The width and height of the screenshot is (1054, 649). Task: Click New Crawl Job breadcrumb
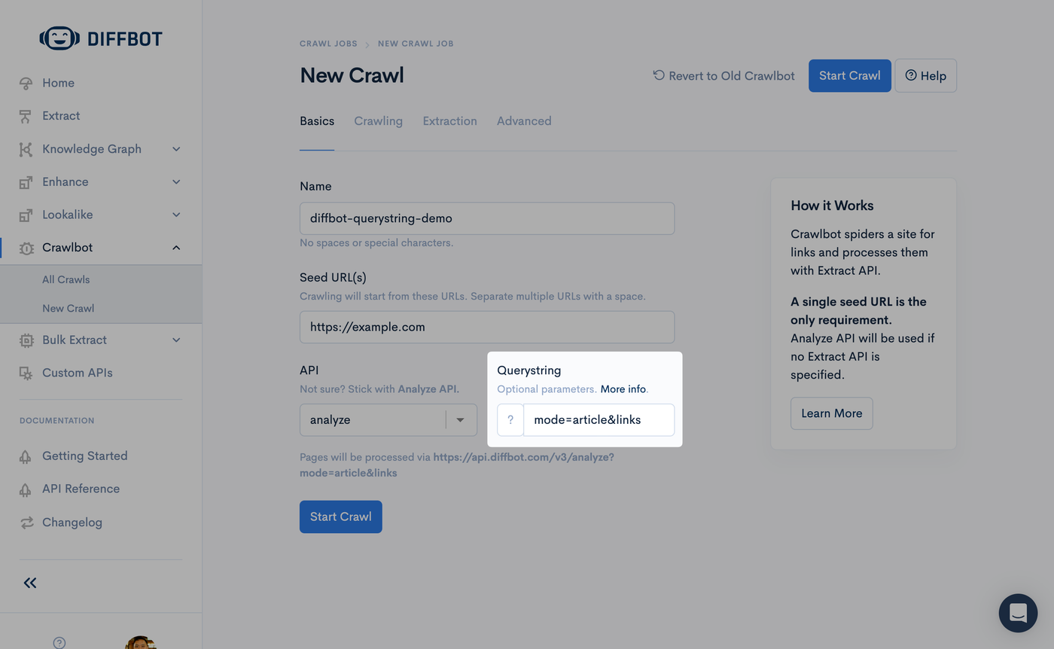[416, 44]
